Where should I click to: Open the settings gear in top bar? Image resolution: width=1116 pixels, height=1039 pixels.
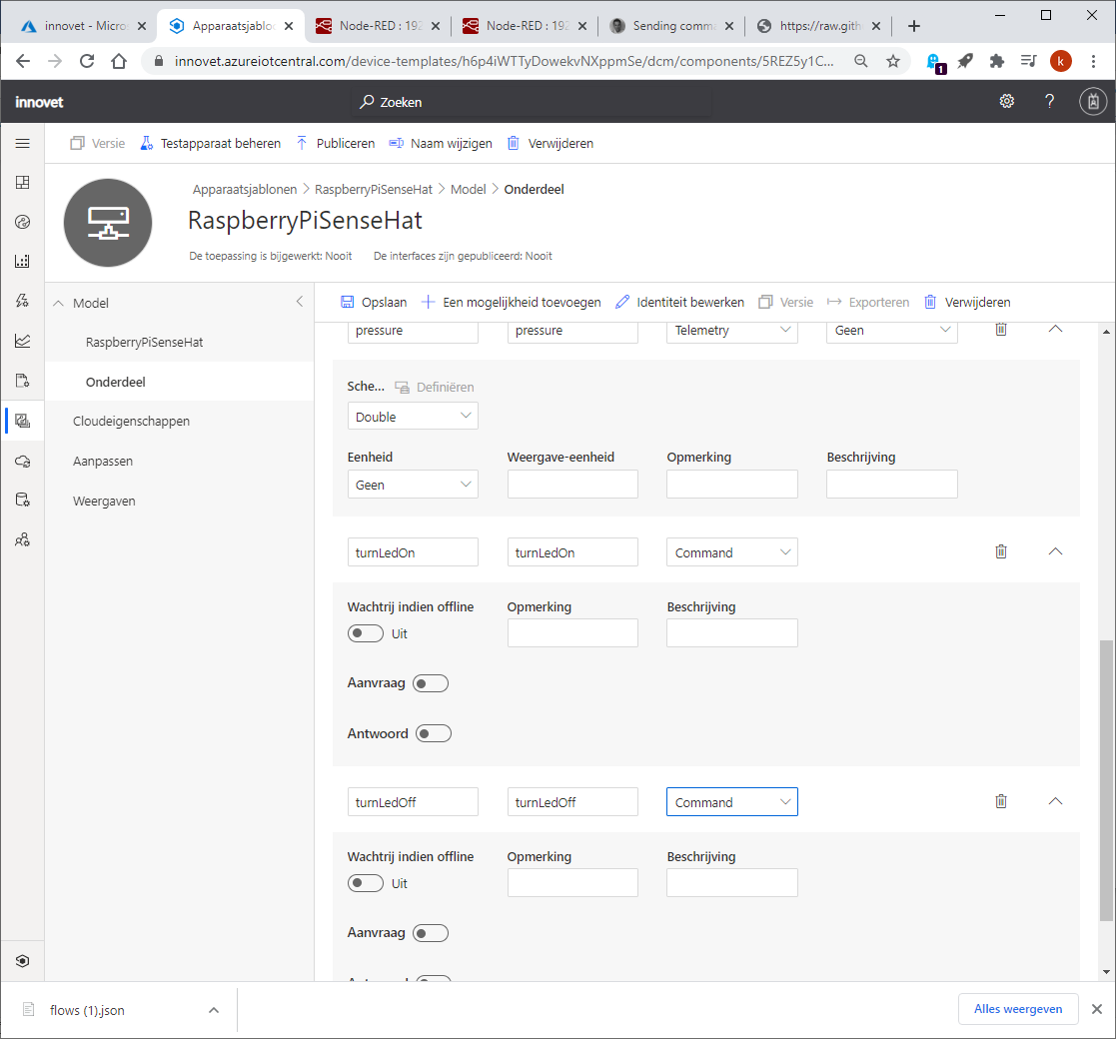tap(1006, 102)
